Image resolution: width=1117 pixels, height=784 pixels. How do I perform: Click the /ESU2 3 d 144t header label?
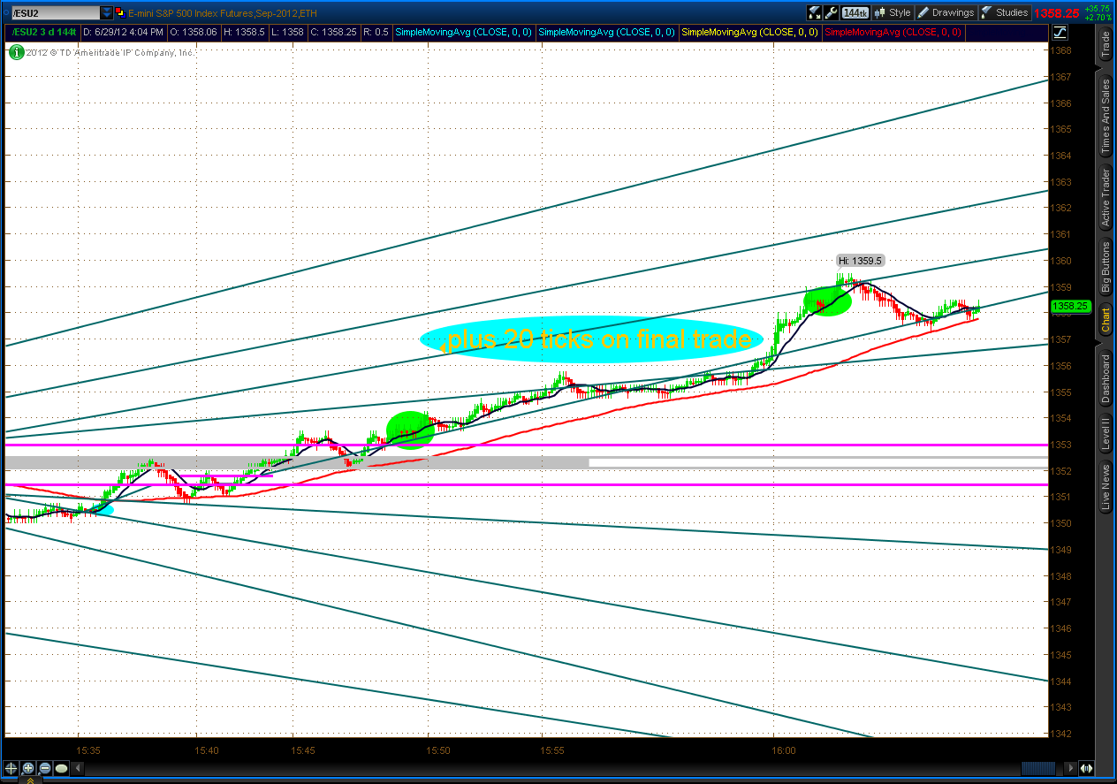[43, 32]
